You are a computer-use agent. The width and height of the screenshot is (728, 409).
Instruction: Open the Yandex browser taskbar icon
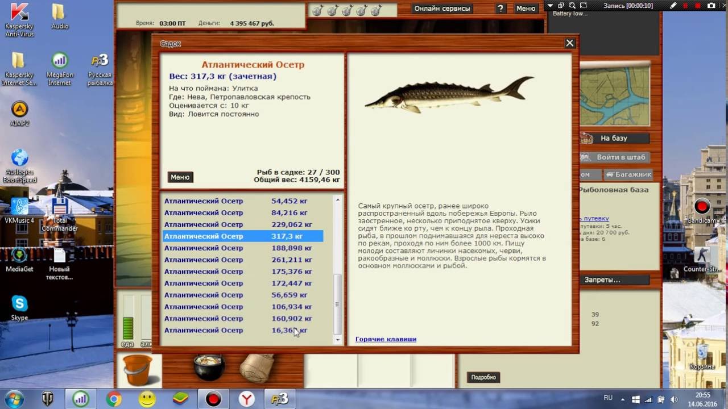pos(246,399)
